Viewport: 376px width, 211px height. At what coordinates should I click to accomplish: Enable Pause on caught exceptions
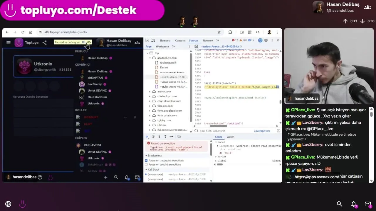click(x=146, y=164)
